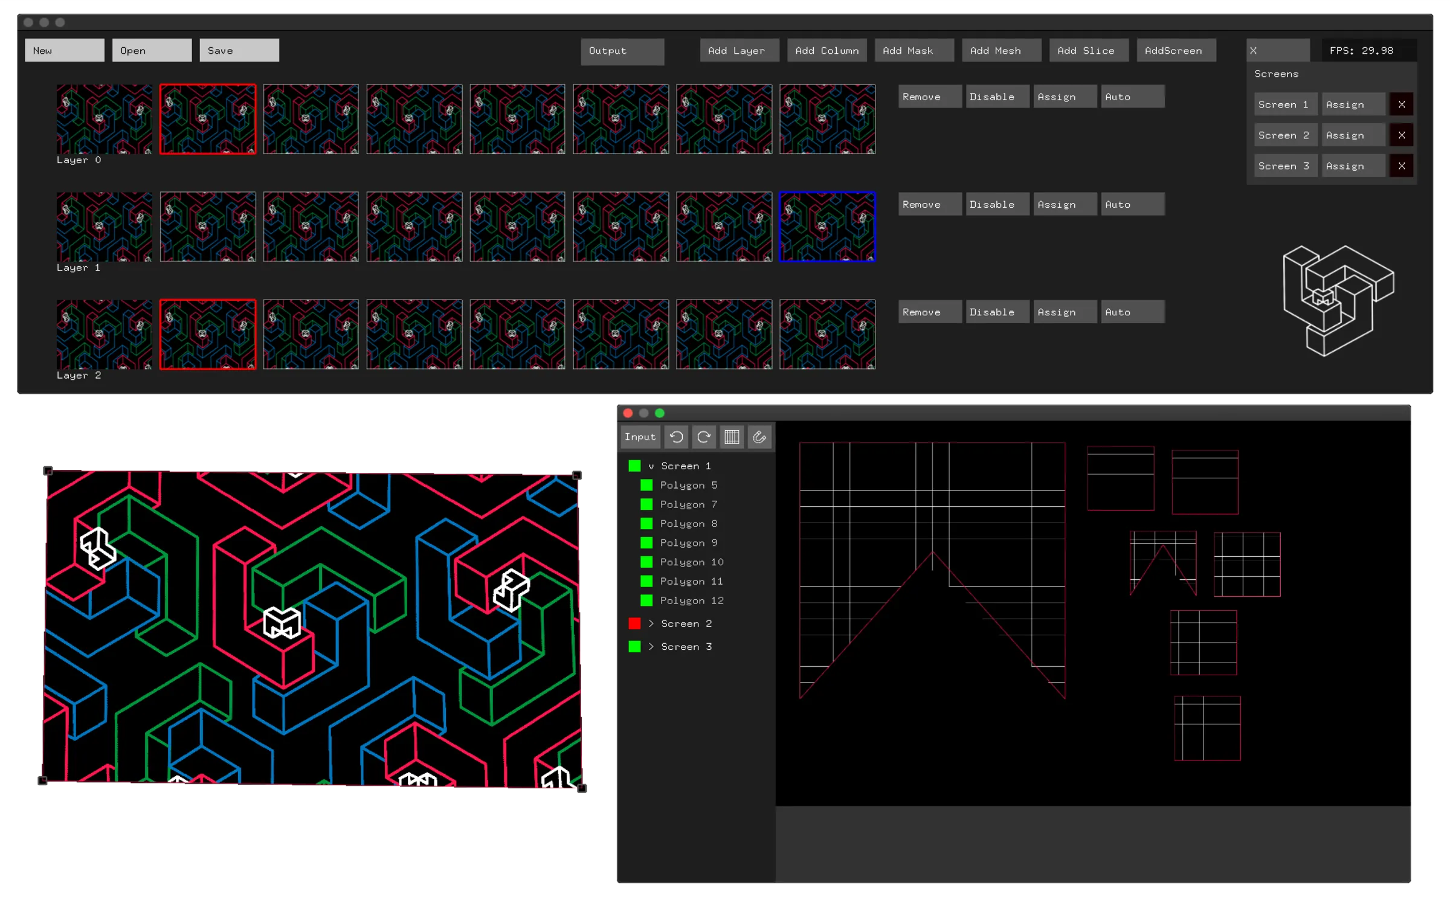Click Assign in the Layer 2 row
This screenshot has width=1450, height=906.
[x=1065, y=312]
